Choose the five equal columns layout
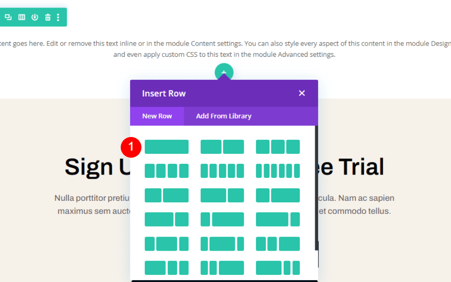Image resolution: width=451 pixels, height=282 pixels. click(x=222, y=171)
